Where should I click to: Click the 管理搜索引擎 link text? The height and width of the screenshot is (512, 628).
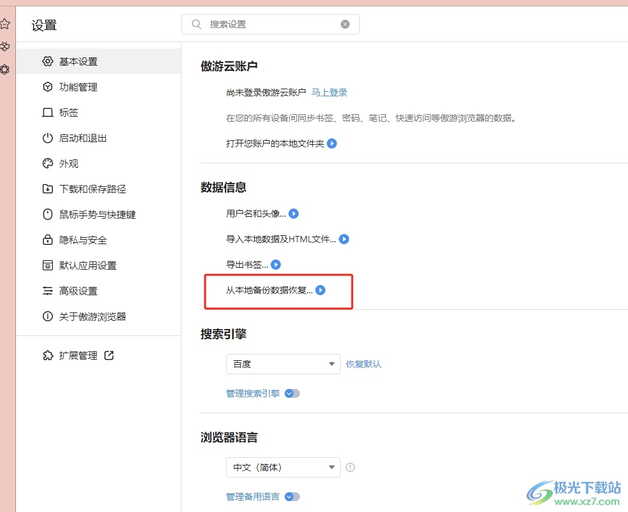(x=253, y=393)
